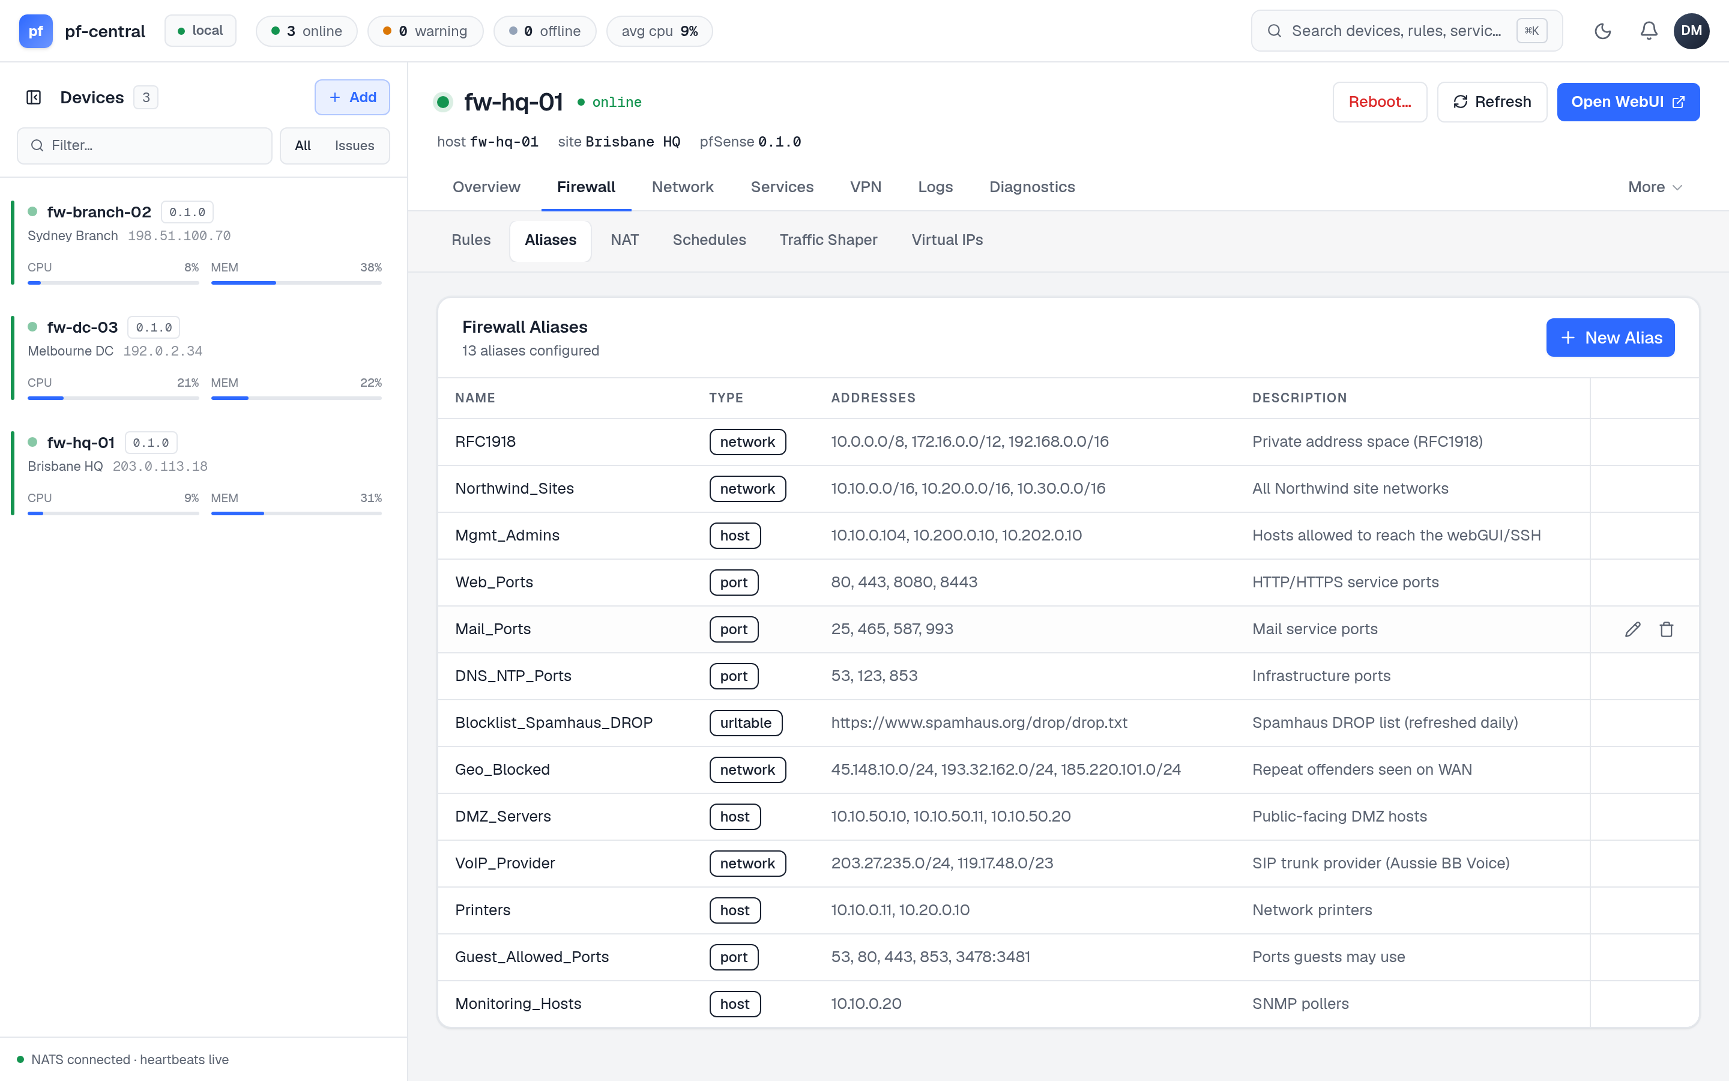Select the Rules sub-tab

[471, 240]
